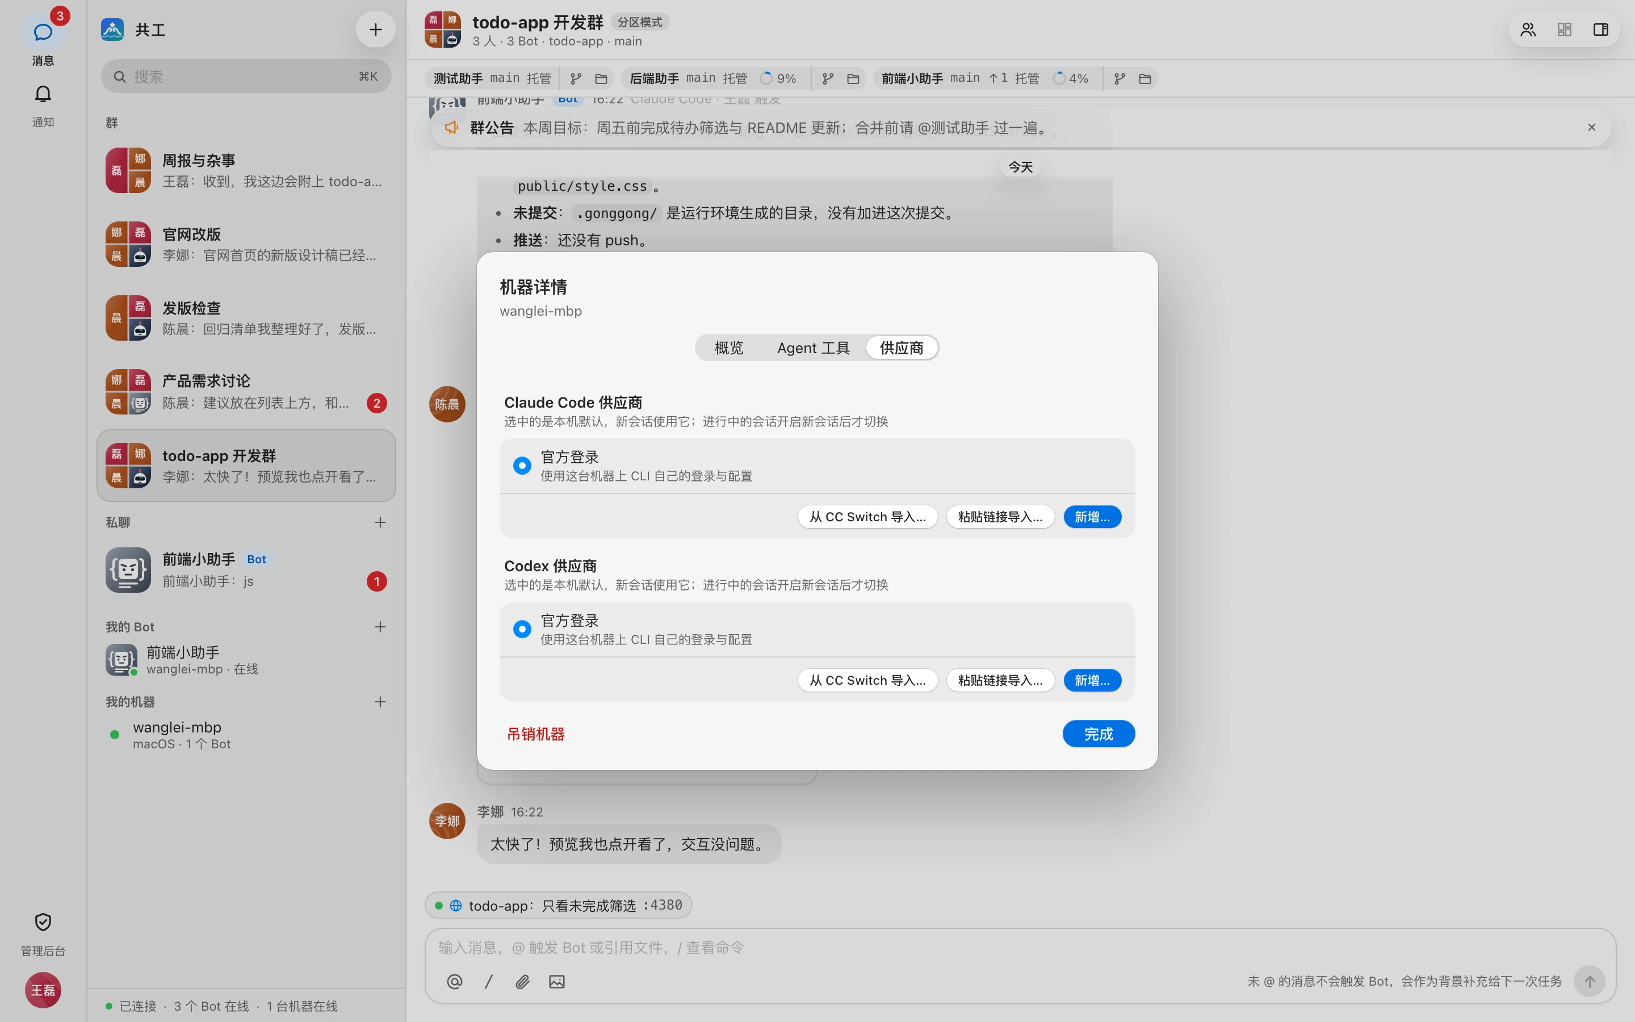Click the branch icon beside 测试助手
1635x1022 pixels.
point(576,78)
